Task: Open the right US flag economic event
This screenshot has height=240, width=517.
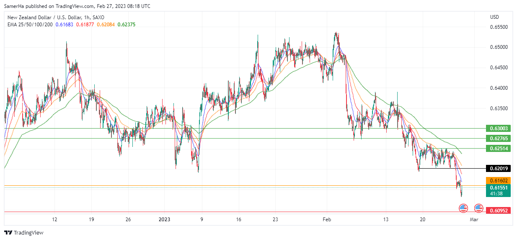Action: coord(478,207)
